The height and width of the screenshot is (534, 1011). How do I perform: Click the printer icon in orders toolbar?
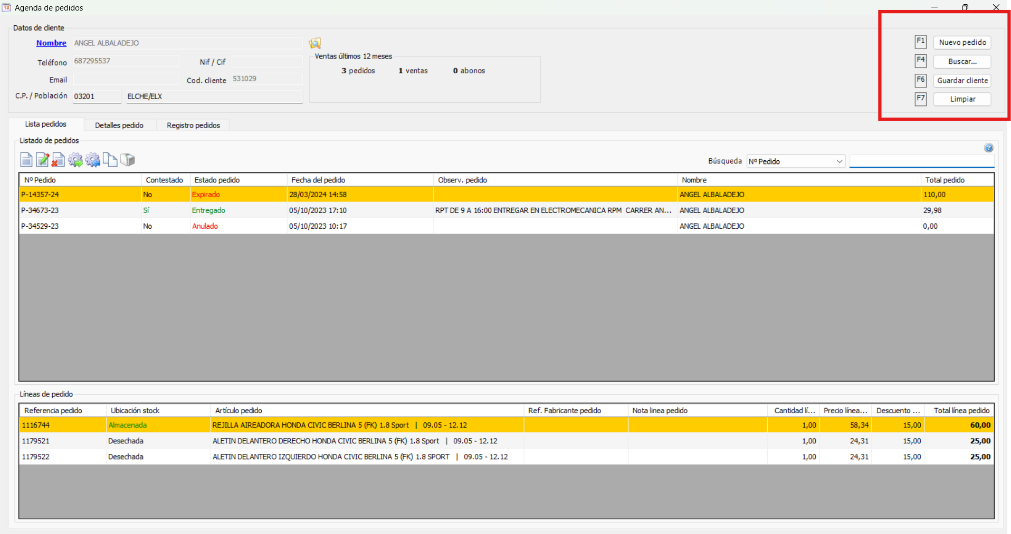[x=127, y=160]
